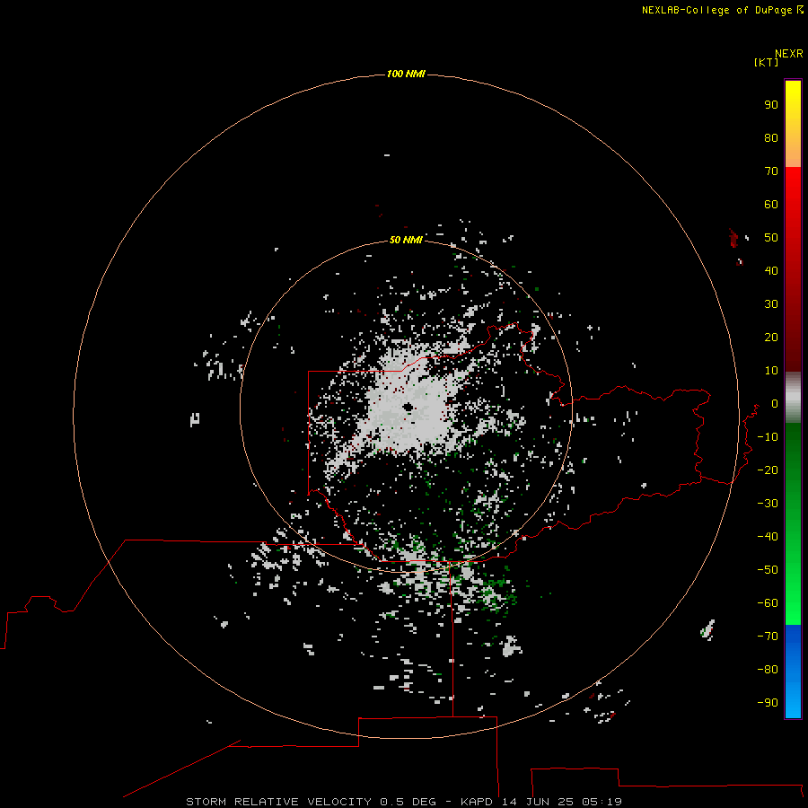Screen dimensions: 808x808
Task: Click the NEXR label above the color bar
Action: coord(788,54)
